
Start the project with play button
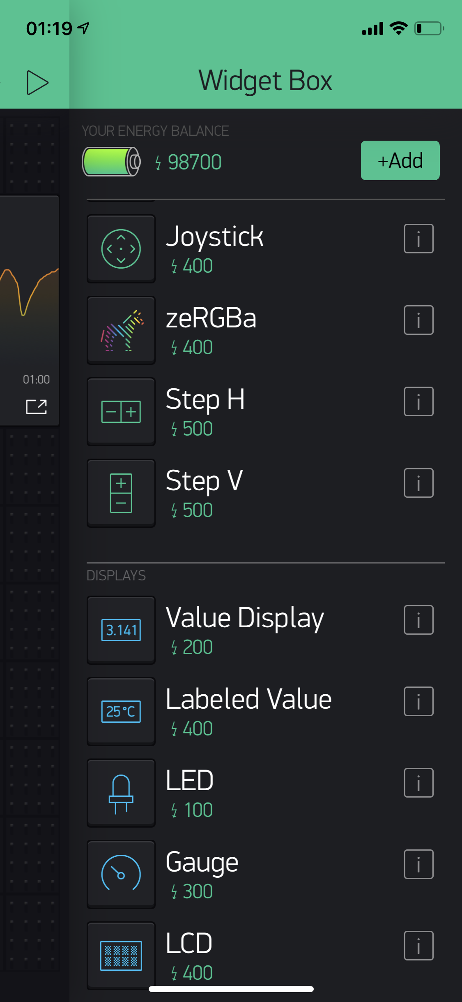[37, 83]
